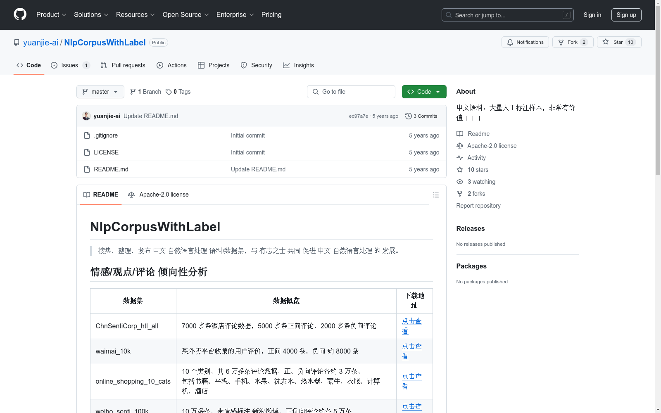
Task: Click the Sign up button
Action: point(626,15)
